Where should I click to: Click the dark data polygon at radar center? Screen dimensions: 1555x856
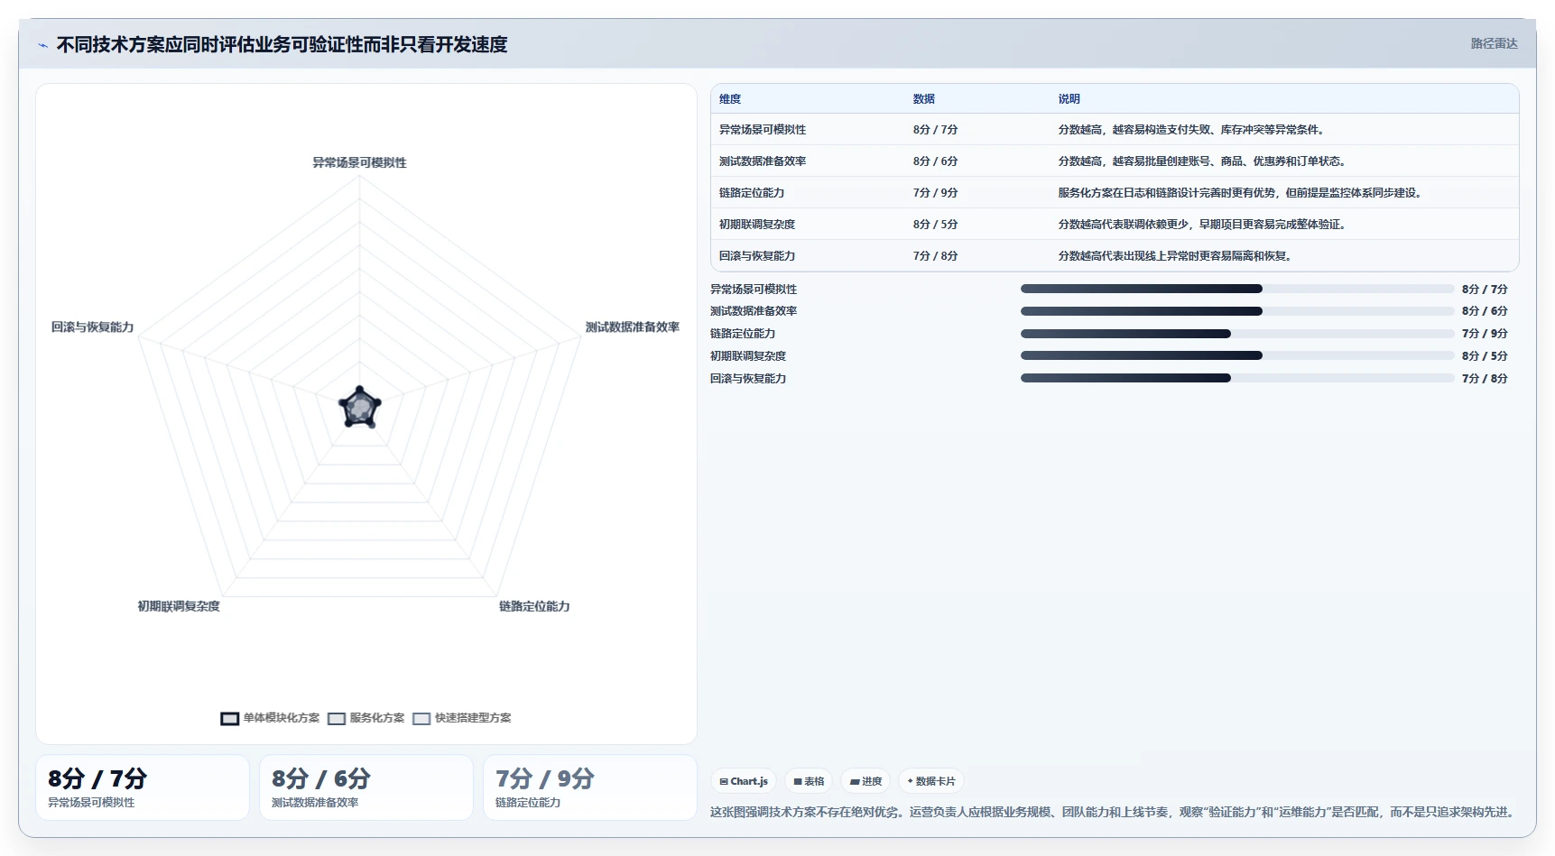[360, 408]
